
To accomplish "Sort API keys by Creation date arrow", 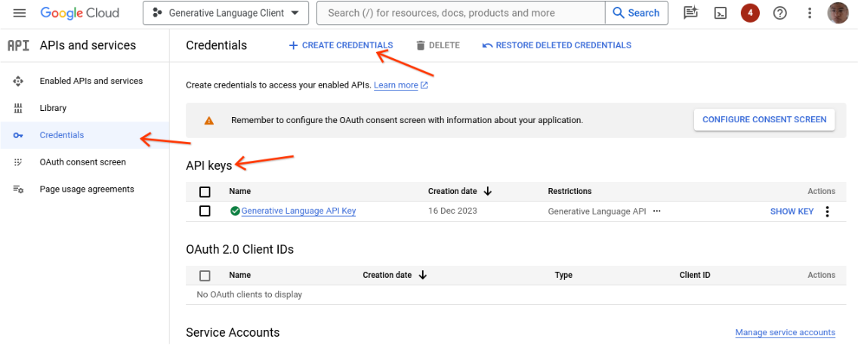I will coord(488,192).
